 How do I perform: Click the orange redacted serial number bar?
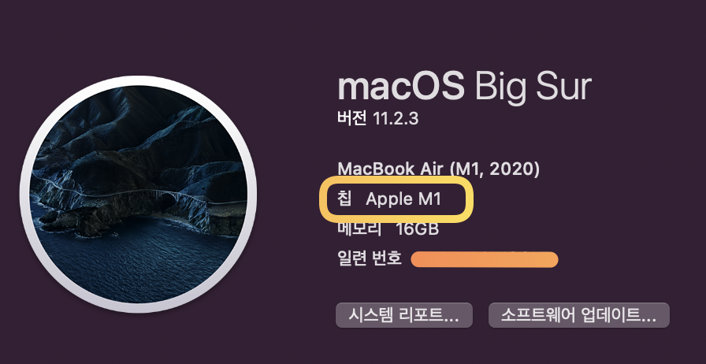coord(485,259)
